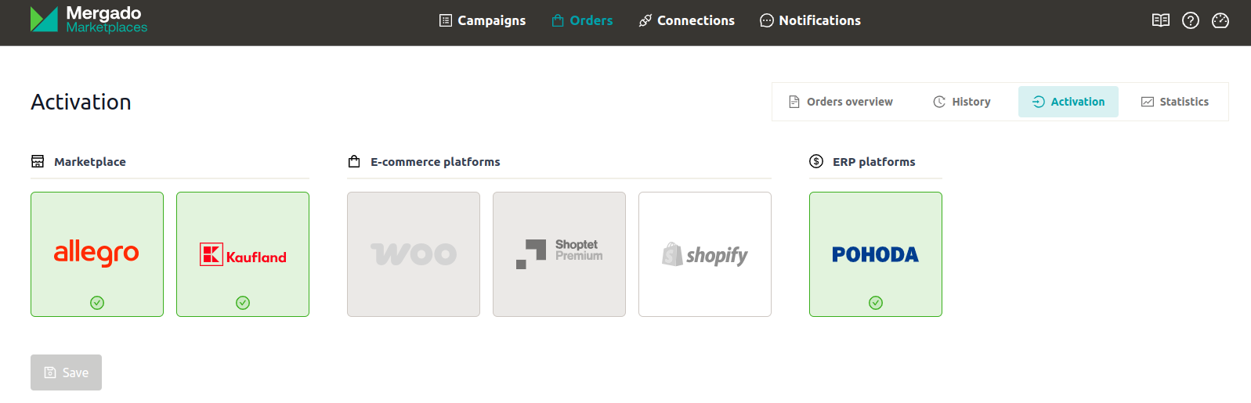Click the help question mark icon
1251x403 pixels.
tap(1190, 20)
